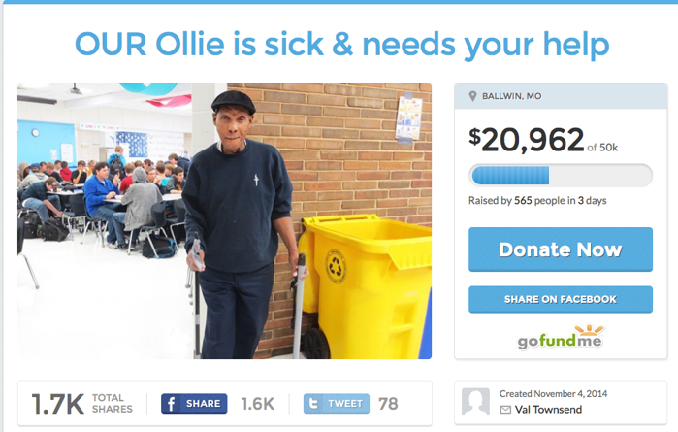Click the sun rays above the gofundme wordmark
678x432 pixels.
589,330
